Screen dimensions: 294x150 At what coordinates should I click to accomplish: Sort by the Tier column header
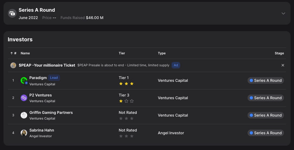pyautogui.click(x=122, y=53)
